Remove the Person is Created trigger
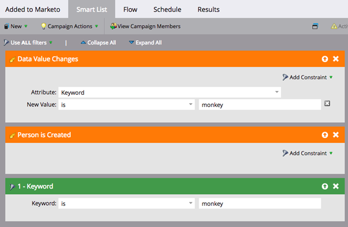Image resolution: width=348 pixels, height=227 pixels. [x=336, y=134]
